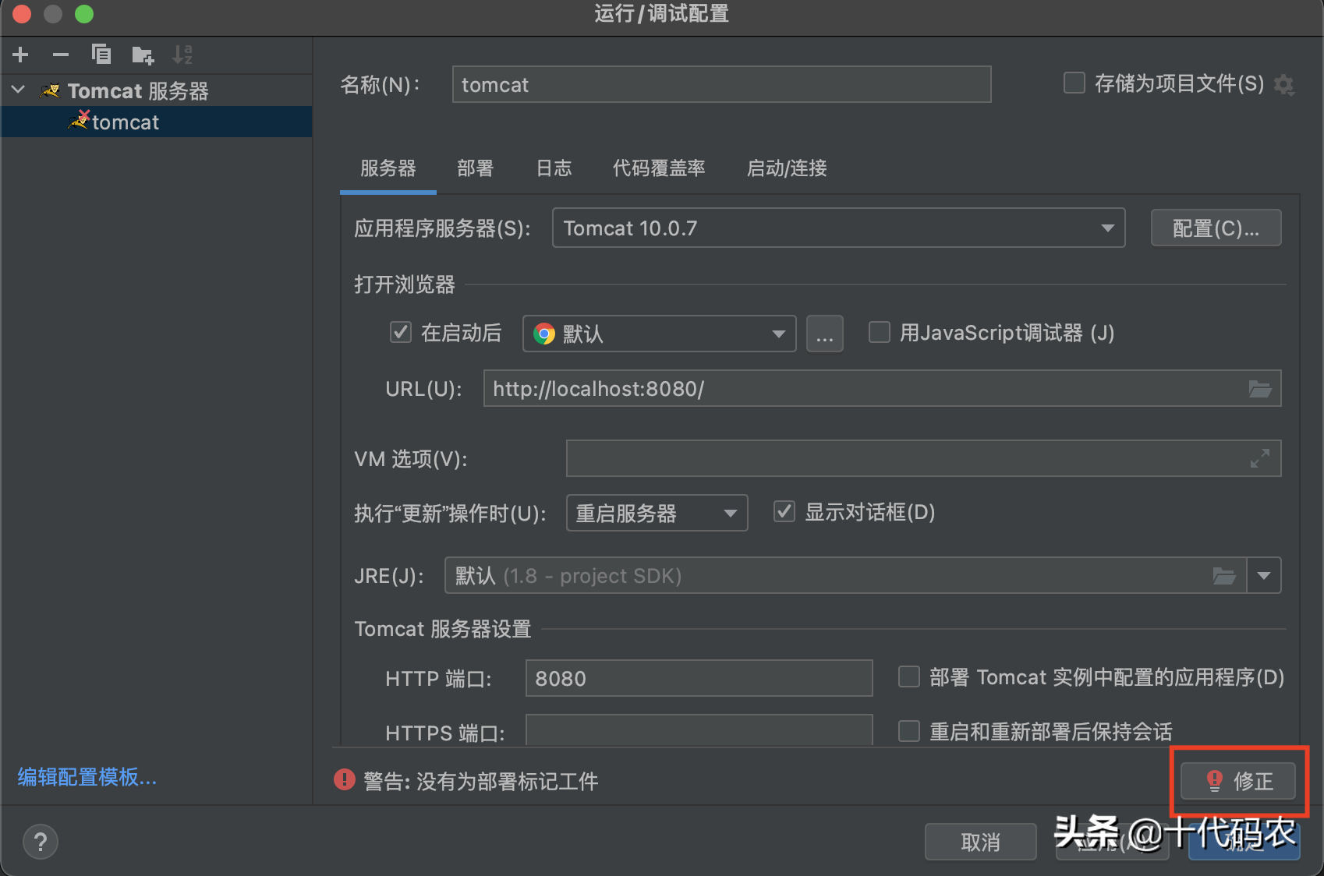1324x876 pixels.
Task: Sort configurations alphabetically
Action: tap(182, 55)
